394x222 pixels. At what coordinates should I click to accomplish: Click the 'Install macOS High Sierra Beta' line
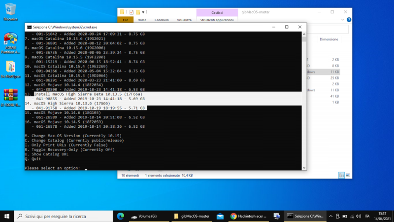[x=88, y=94]
